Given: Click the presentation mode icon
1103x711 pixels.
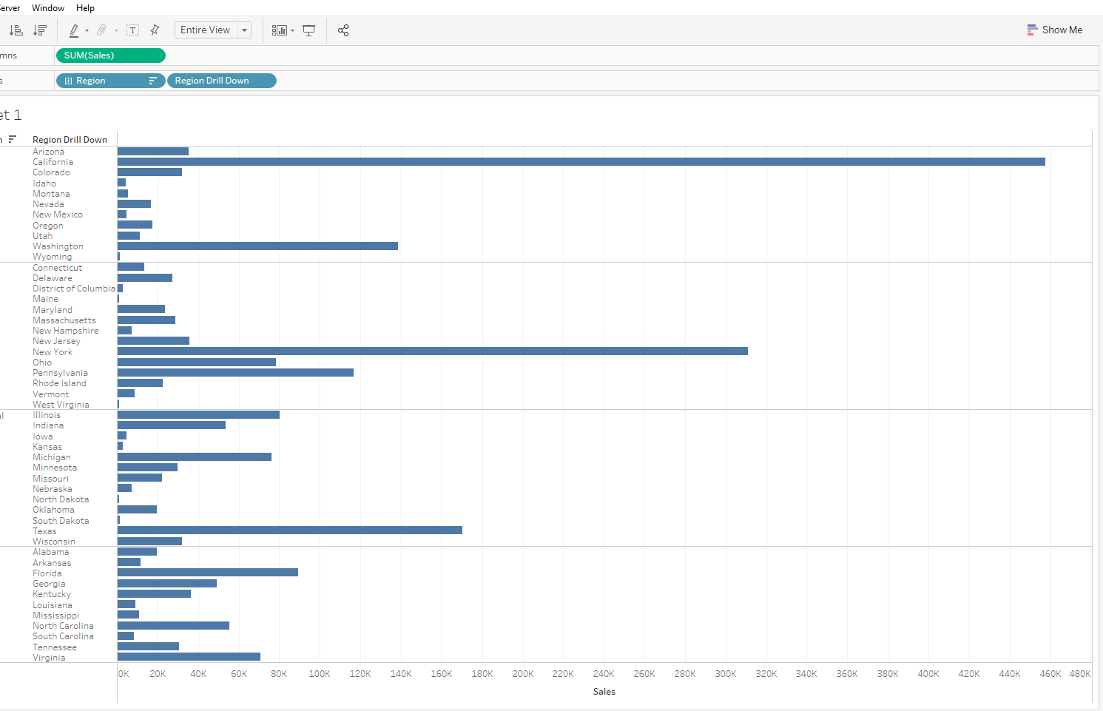Looking at the screenshot, I should click(309, 30).
